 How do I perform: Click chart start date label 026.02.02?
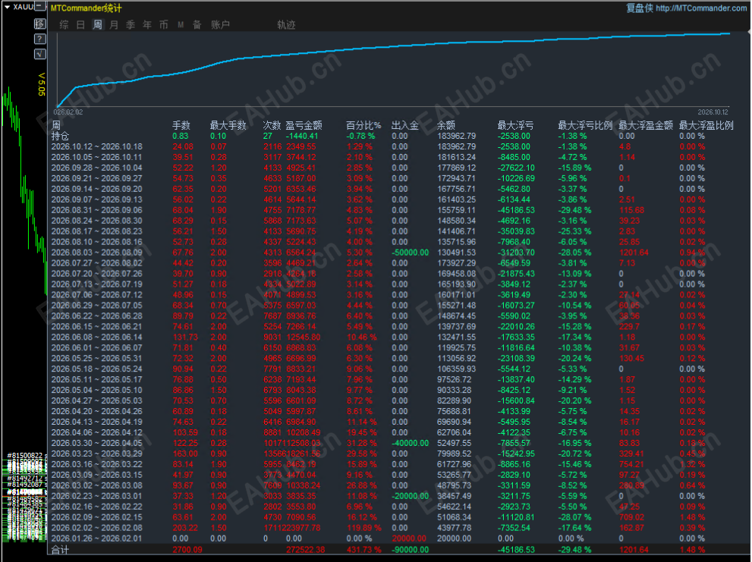(68, 112)
